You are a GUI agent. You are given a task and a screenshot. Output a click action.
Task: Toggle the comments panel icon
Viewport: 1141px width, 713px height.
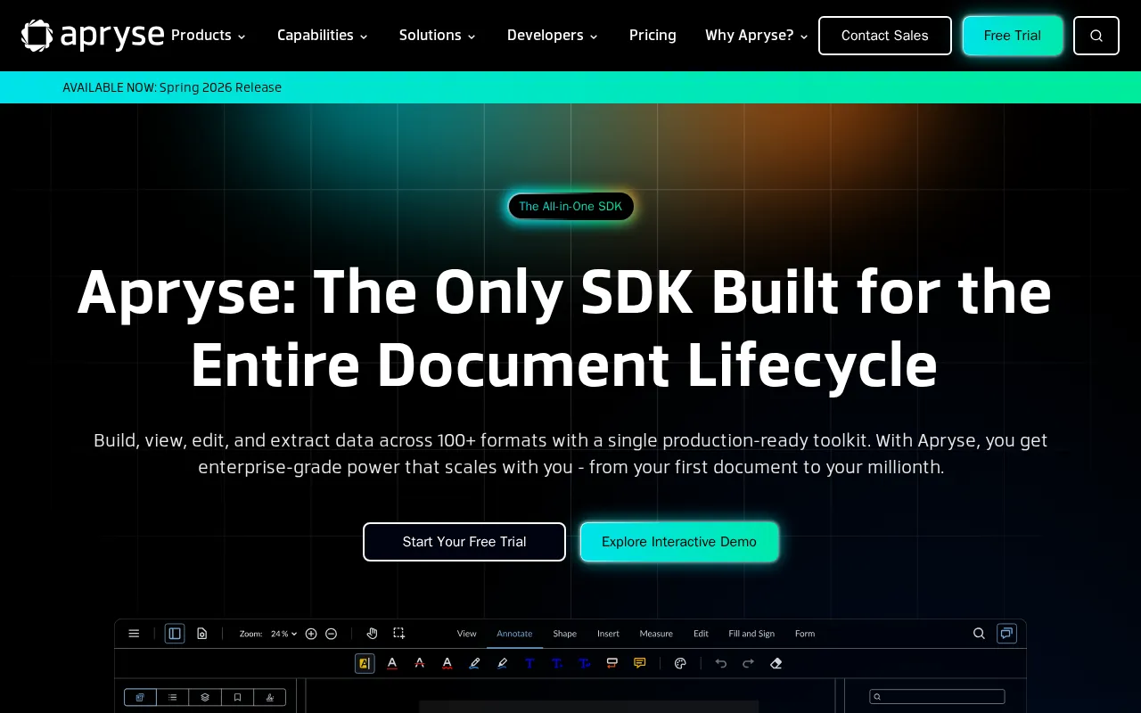(x=1006, y=634)
